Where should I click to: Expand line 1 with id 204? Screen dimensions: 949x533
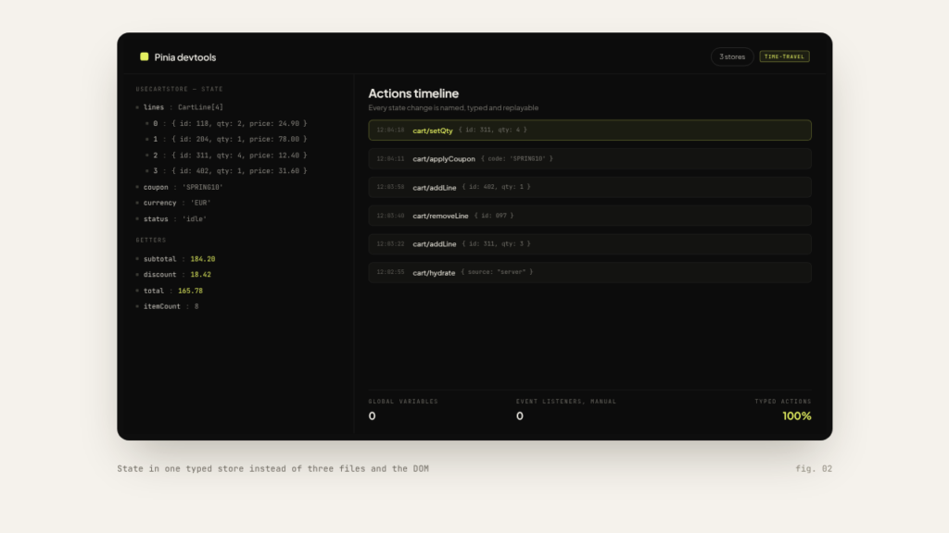pyautogui.click(x=226, y=139)
